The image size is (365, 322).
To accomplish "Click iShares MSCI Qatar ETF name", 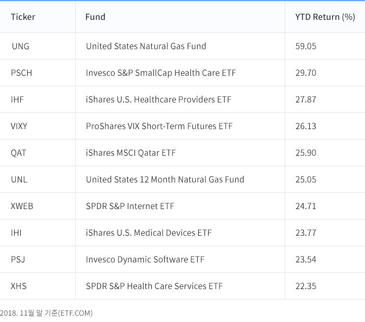I will [x=131, y=153].
